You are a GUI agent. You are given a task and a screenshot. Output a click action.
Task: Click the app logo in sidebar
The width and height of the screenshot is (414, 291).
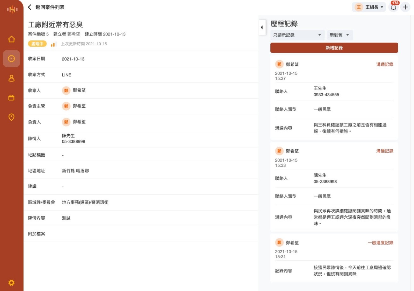click(12, 10)
